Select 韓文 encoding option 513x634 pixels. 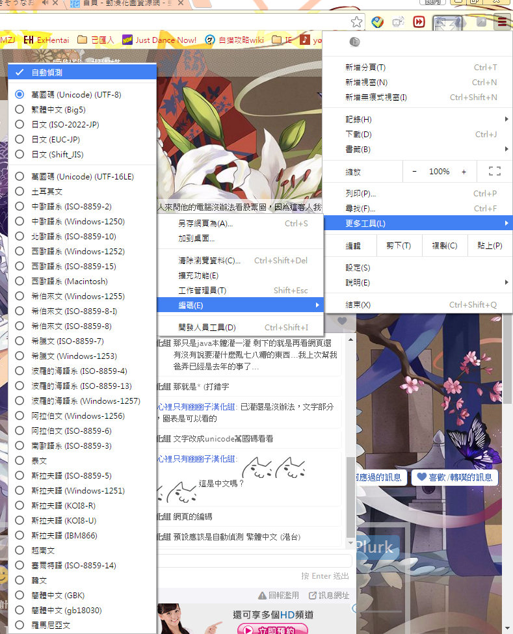tap(82, 580)
